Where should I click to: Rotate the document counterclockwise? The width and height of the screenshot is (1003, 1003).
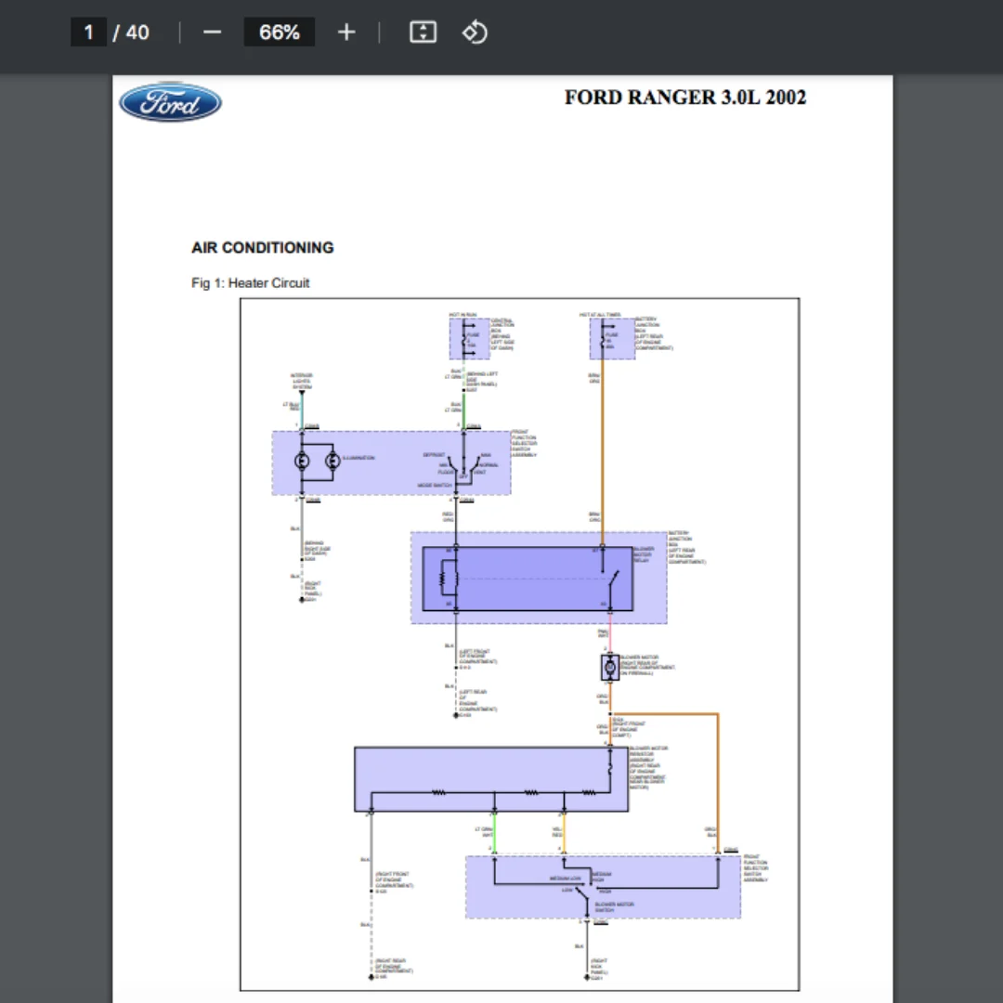pyautogui.click(x=475, y=32)
